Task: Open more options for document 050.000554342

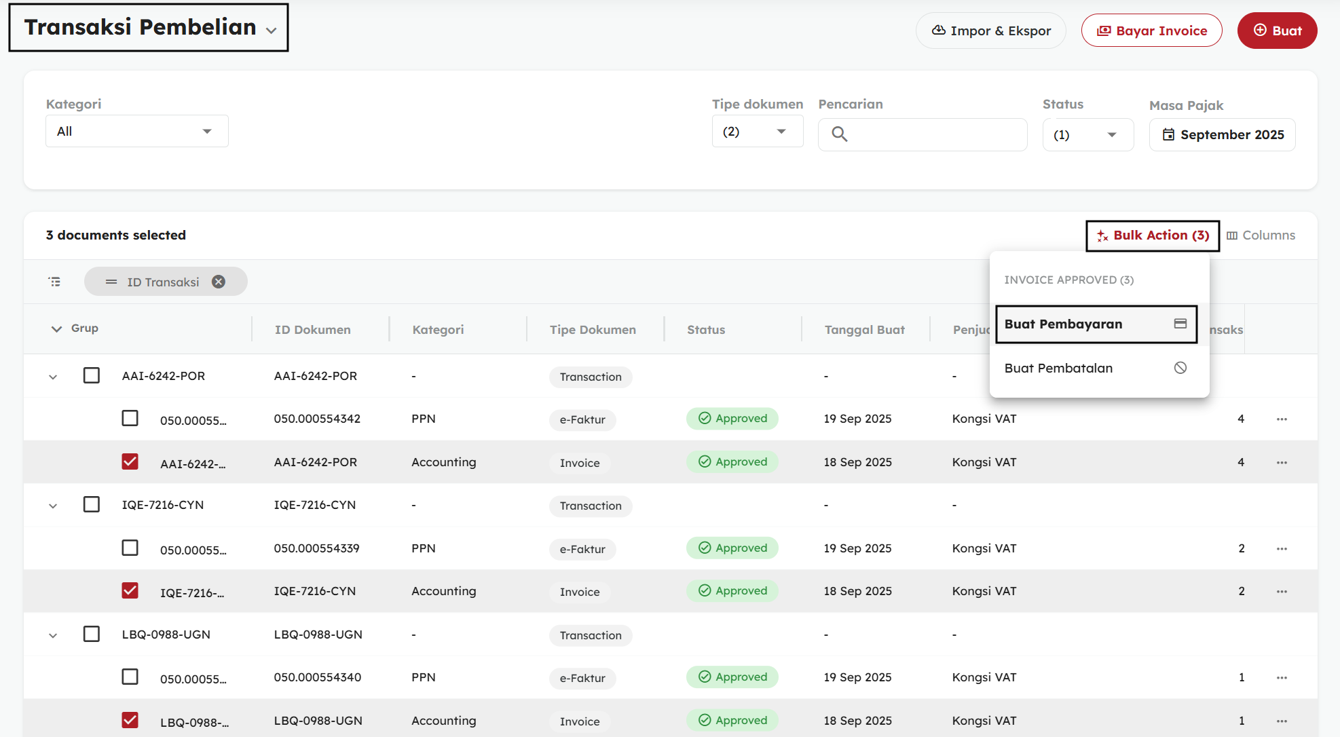Action: [1281, 419]
